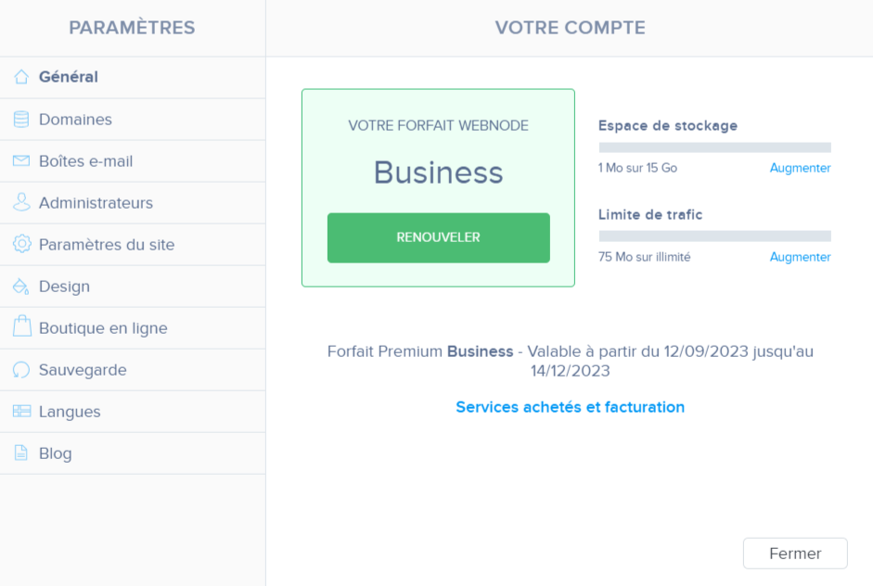Select the Design paintbrush icon

click(x=20, y=286)
